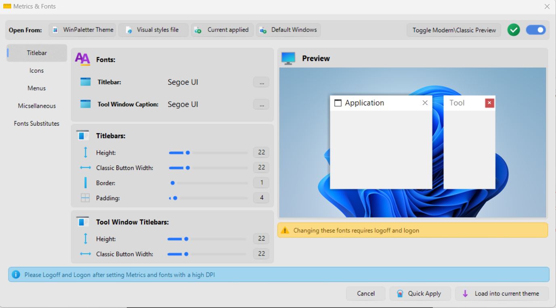Toggle Modern\Classic Preview
Screen dimensions: 556x308
tap(454, 30)
